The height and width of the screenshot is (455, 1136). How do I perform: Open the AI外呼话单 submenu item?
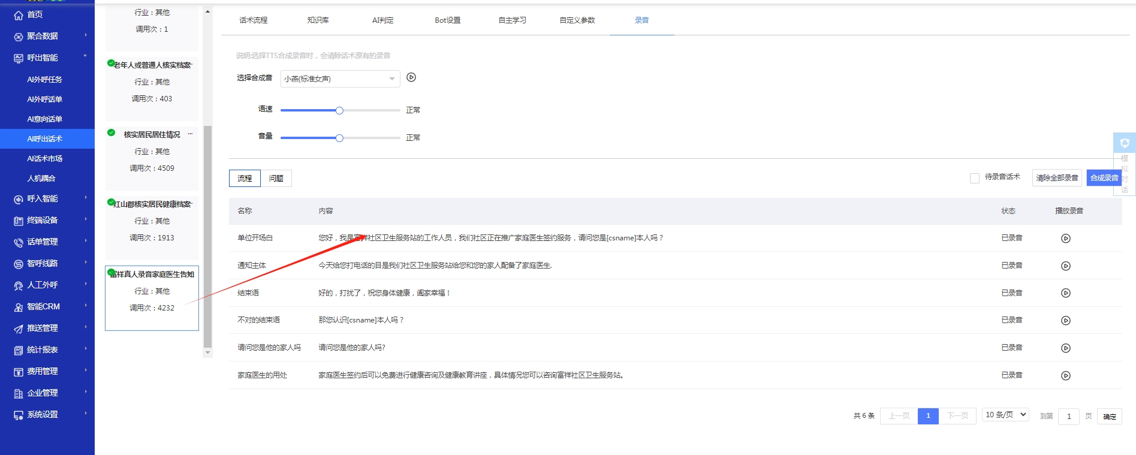[x=45, y=100]
